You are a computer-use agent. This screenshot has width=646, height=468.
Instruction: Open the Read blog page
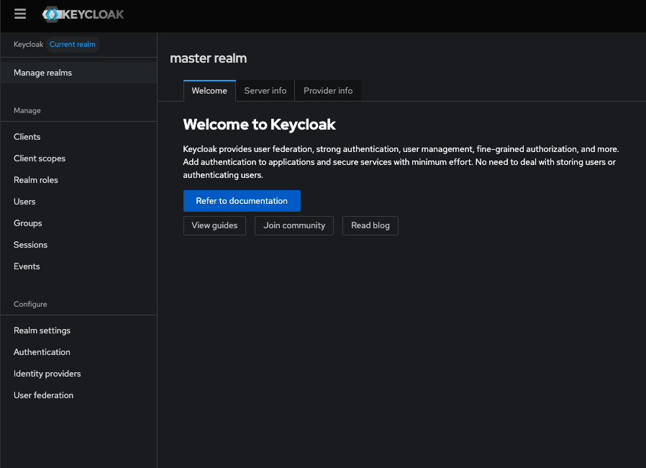(x=370, y=225)
